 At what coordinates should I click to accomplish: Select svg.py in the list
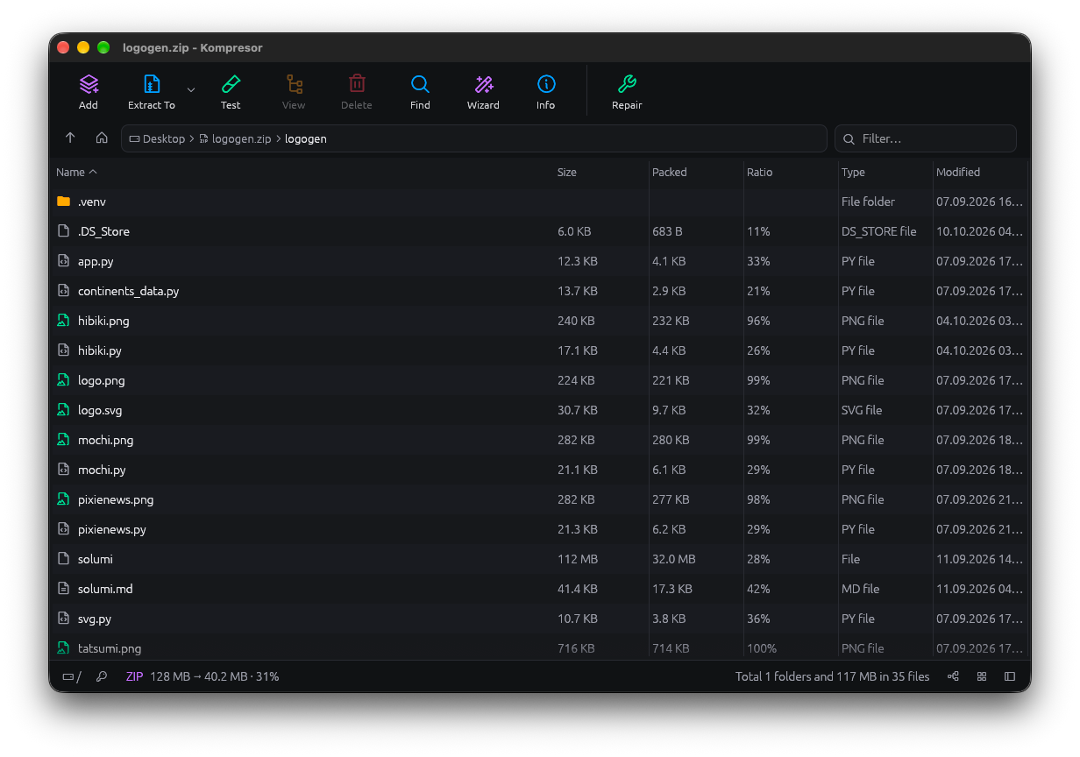point(539,619)
